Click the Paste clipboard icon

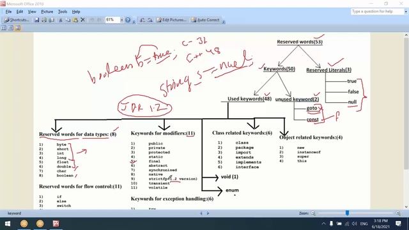click(75, 20)
